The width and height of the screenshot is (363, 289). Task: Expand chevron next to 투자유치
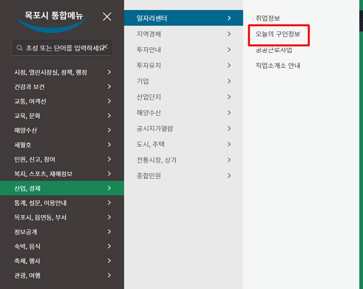[x=229, y=65]
